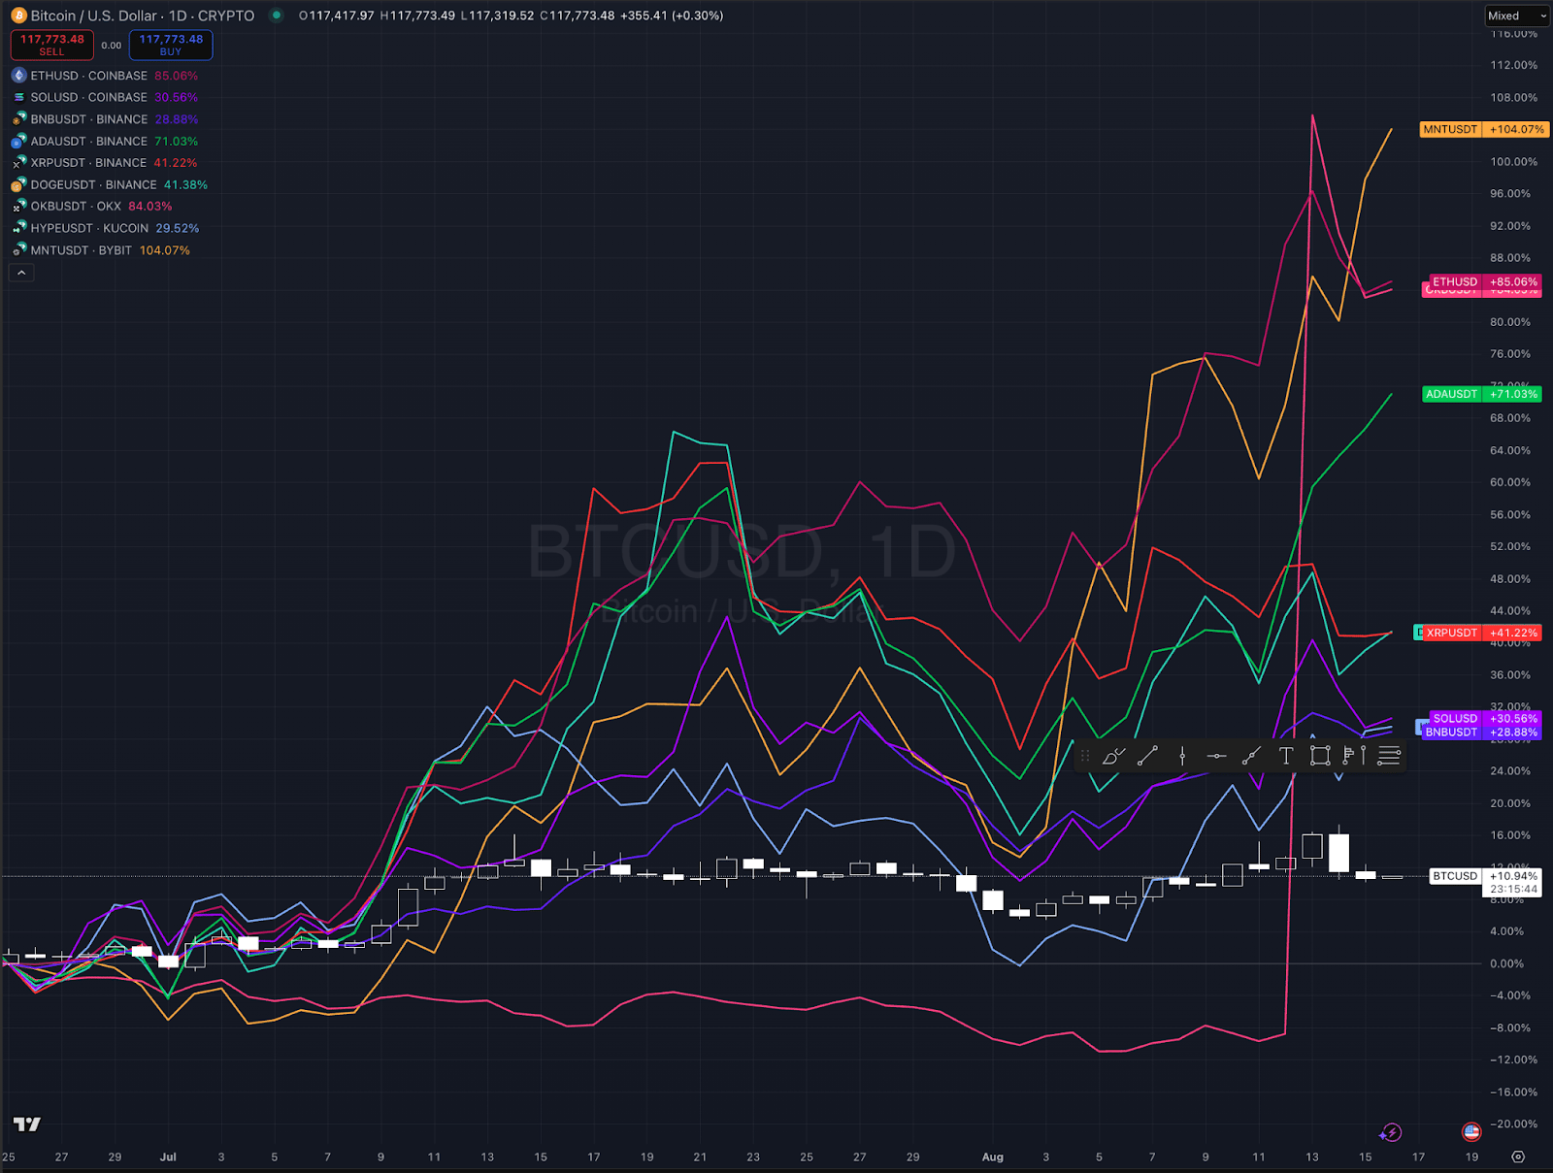Screen dimensions: 1553x1173
Task: Click the 100.00% level on price axis
Action: click(1513, 162)
